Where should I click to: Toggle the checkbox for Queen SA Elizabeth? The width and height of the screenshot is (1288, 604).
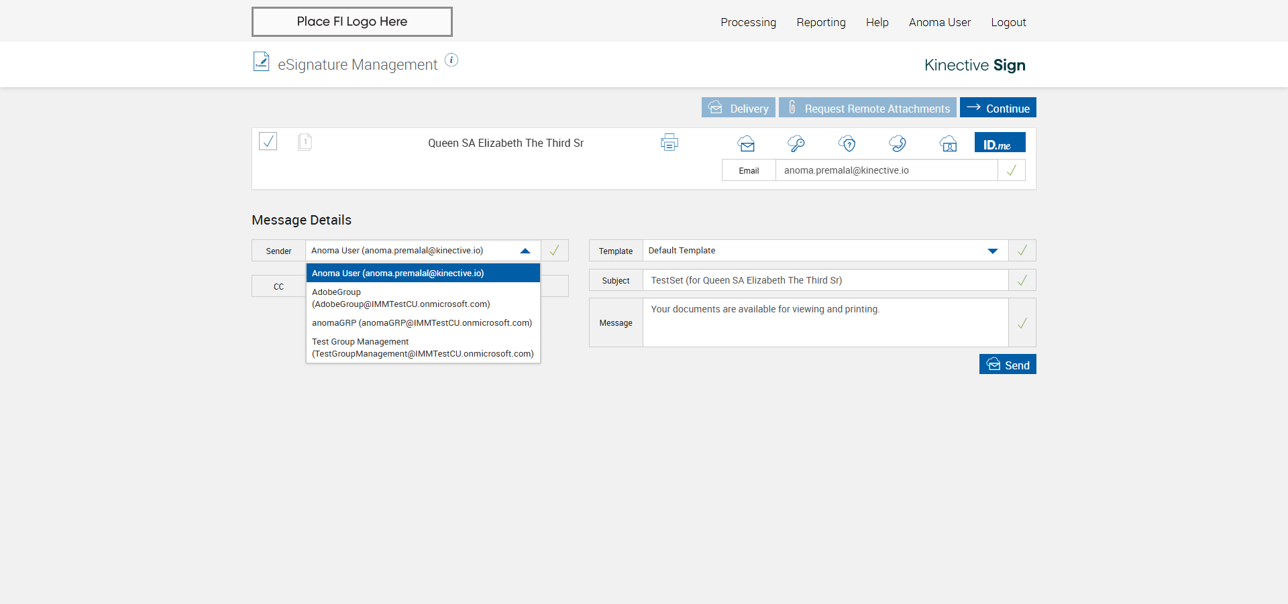point(268,141)
